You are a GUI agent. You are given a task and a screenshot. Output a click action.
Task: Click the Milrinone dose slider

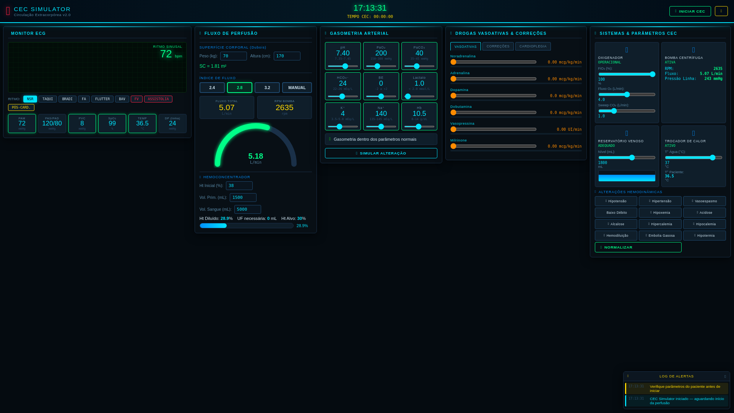(494, 146)
